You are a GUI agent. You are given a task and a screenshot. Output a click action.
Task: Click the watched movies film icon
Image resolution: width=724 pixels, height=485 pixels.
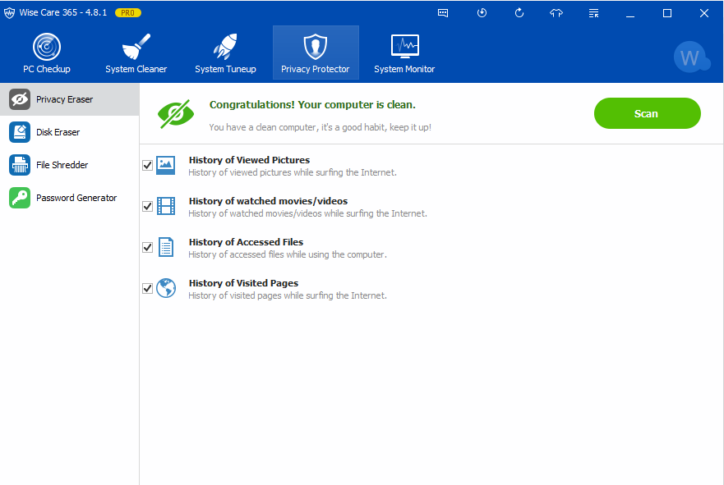point(166,206)
